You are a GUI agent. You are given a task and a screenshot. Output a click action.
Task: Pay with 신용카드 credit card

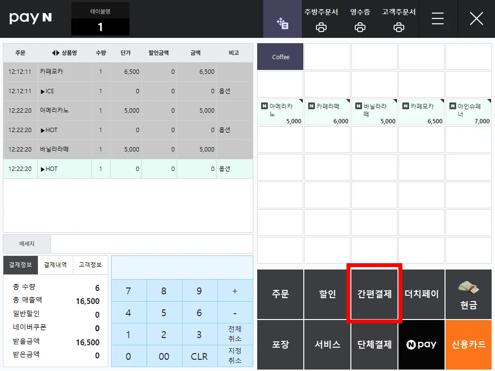tap(468, 344)
